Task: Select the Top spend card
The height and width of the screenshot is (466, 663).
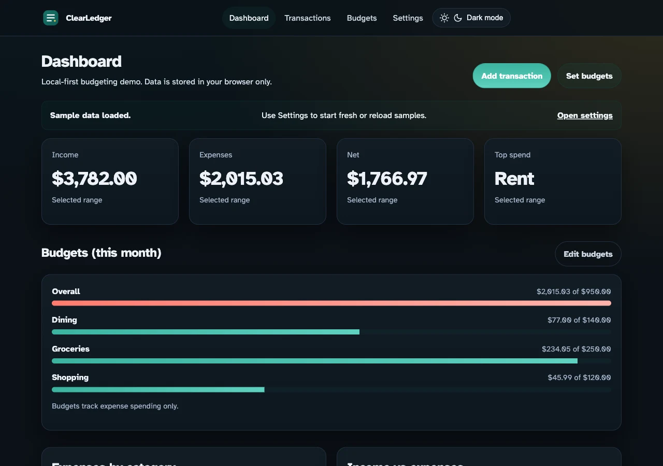Action: [x=553, y=181]
